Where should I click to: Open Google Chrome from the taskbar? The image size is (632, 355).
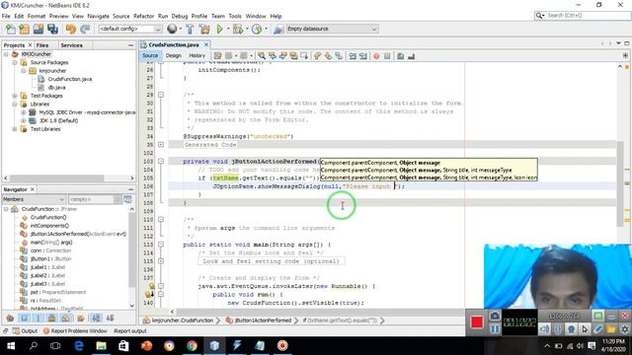click(x=192, y=346)
